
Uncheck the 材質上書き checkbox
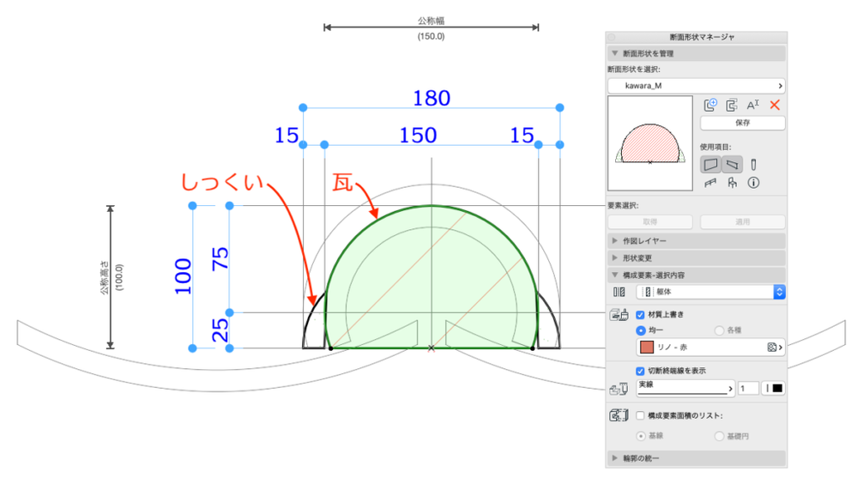(x=640, y=314)
